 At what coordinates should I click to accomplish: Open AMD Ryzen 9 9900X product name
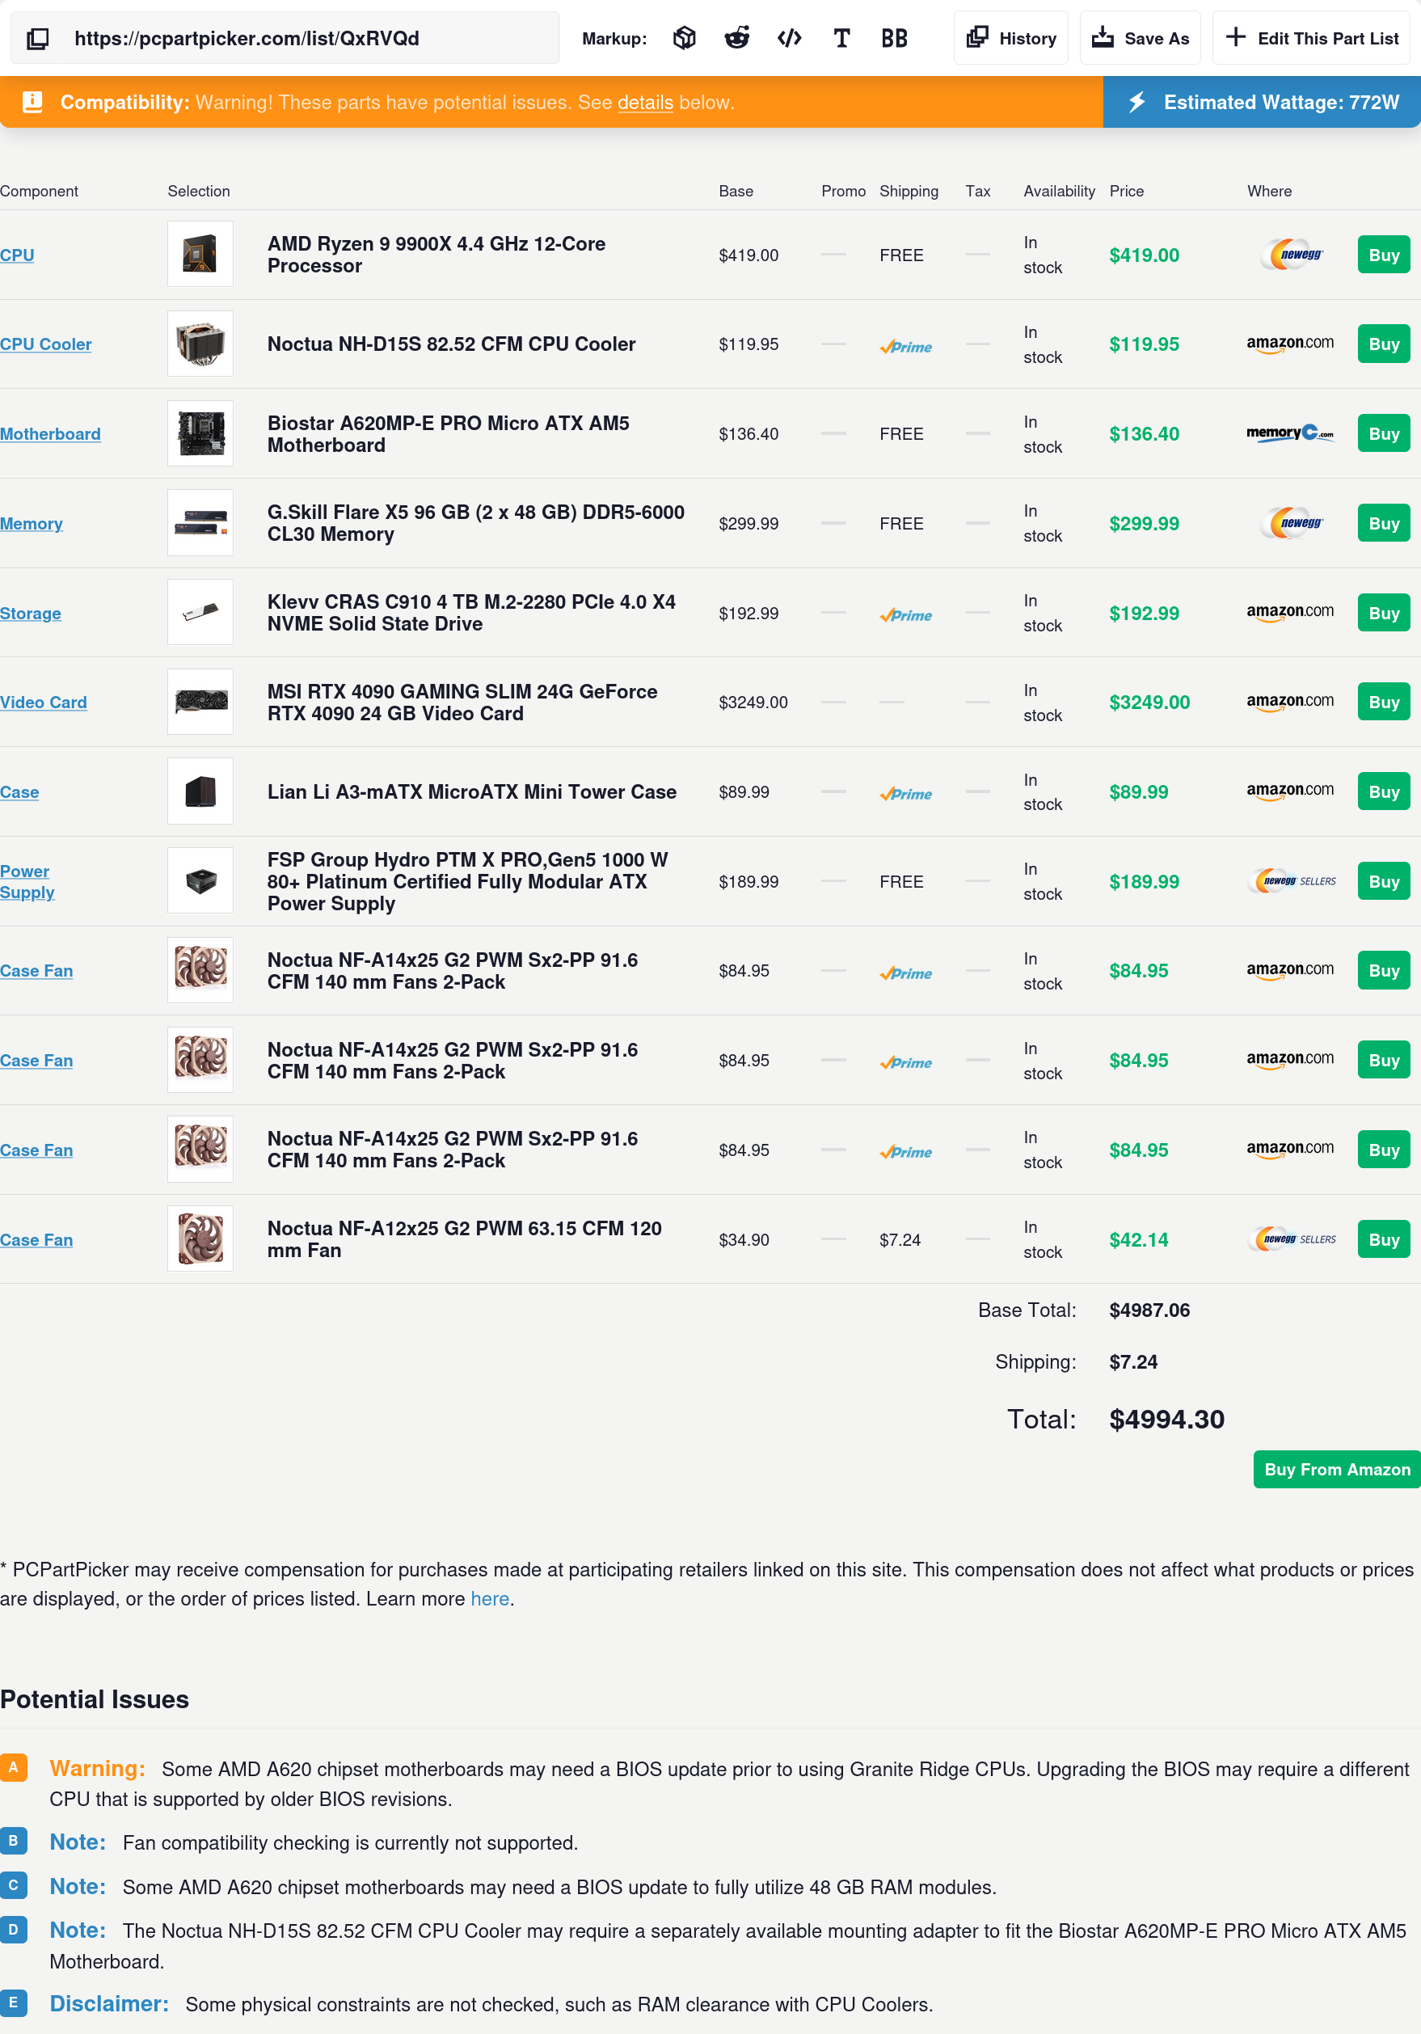pos(436,255)
